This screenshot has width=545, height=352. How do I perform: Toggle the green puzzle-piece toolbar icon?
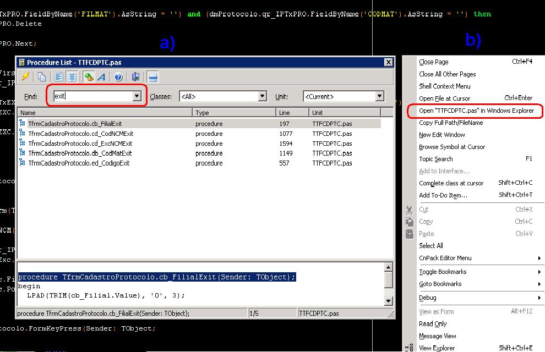[x=89, y=76]
